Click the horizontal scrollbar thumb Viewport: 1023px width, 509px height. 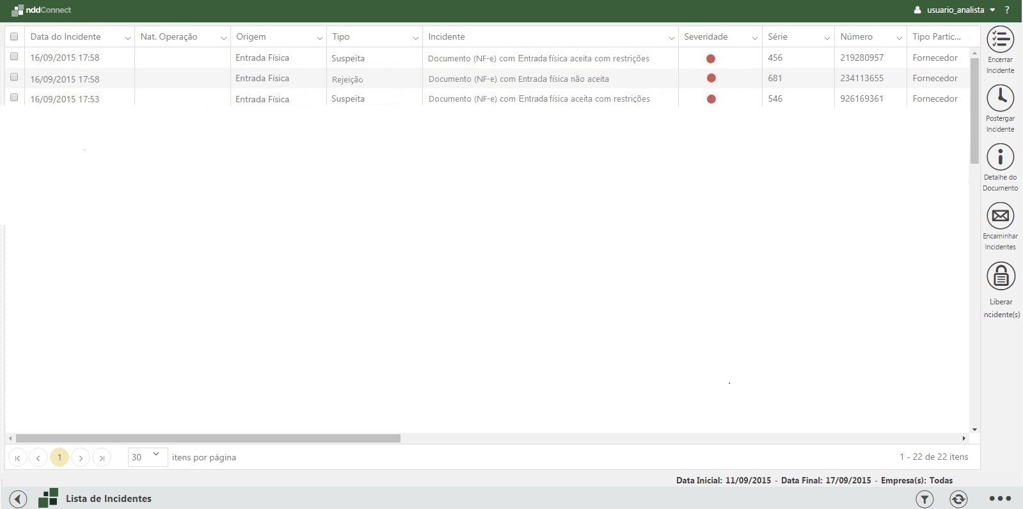208,438
